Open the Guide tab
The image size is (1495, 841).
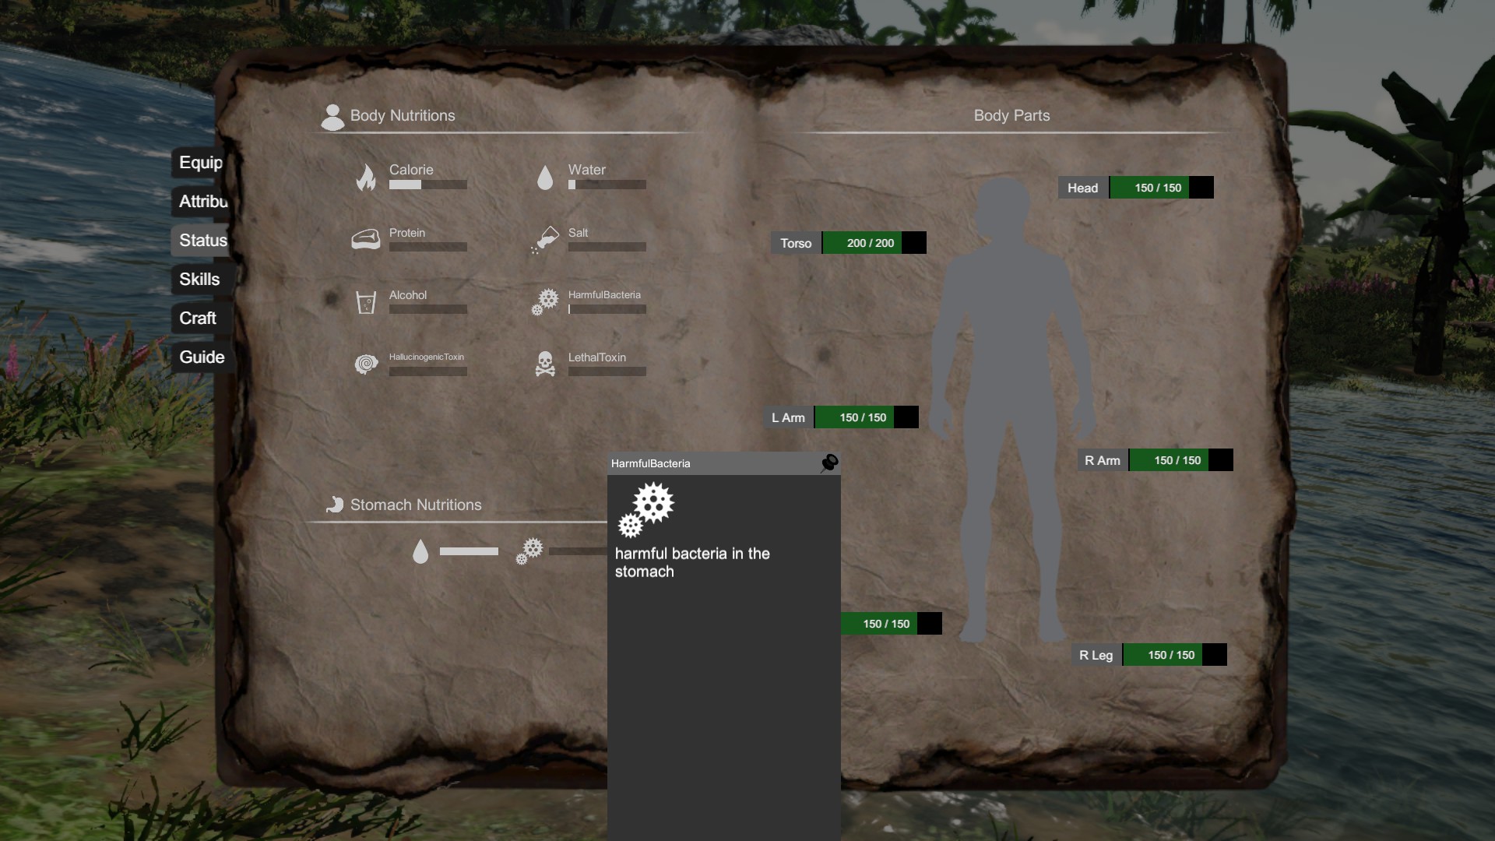tap(202, 357)
